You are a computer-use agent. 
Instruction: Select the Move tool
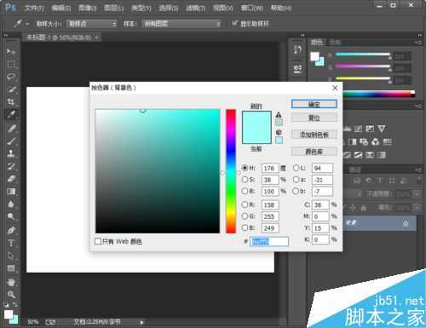pyautogui.click(x=11, y=51)
